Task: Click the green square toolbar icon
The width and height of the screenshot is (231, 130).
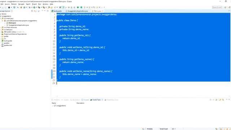Action: point(81,7)
